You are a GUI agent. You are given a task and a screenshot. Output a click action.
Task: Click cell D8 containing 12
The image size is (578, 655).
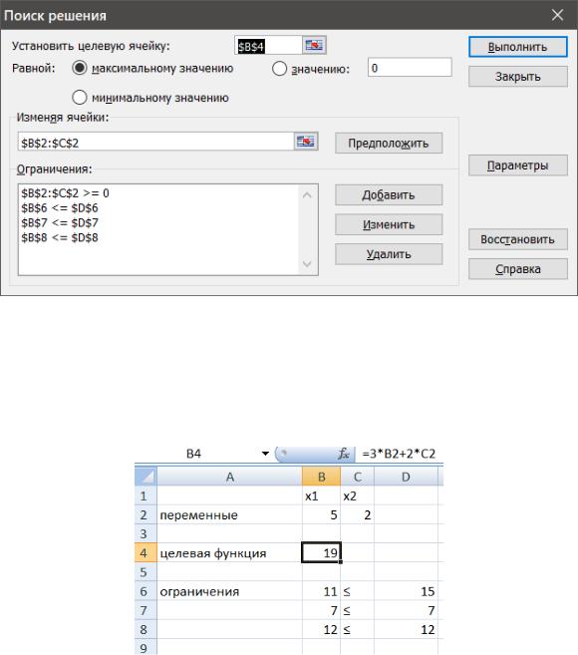point(406,629)
